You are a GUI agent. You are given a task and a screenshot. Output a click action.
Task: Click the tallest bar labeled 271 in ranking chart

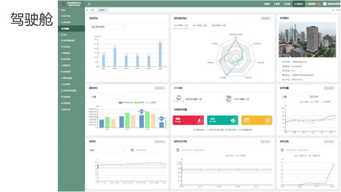click(x=160, y=55)
